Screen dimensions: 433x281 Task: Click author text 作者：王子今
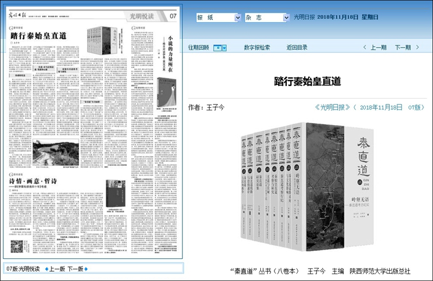coord(206,108)
